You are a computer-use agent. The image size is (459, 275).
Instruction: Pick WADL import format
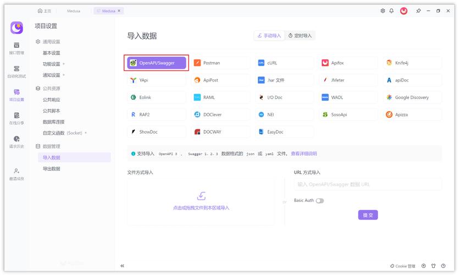(x=349, y=97)
